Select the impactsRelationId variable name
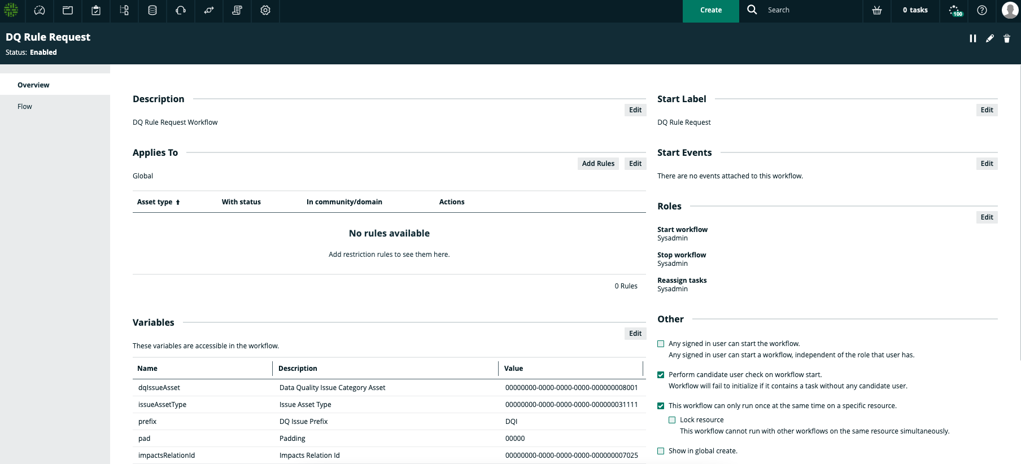Image resolution: width=1021 pixels, height=464 pixels. [x=167, y=456]
